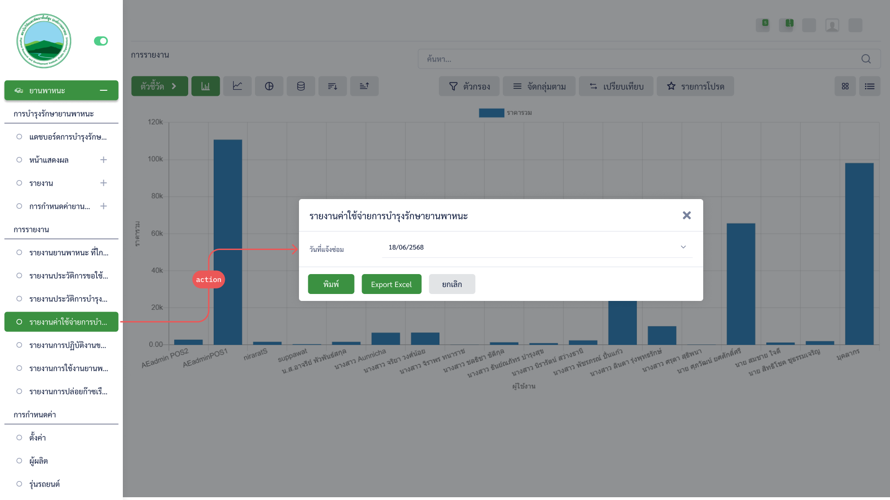This screenshot has height=500, width=890.
Task: Switch to line chart view icon
Action: (237, 86)
